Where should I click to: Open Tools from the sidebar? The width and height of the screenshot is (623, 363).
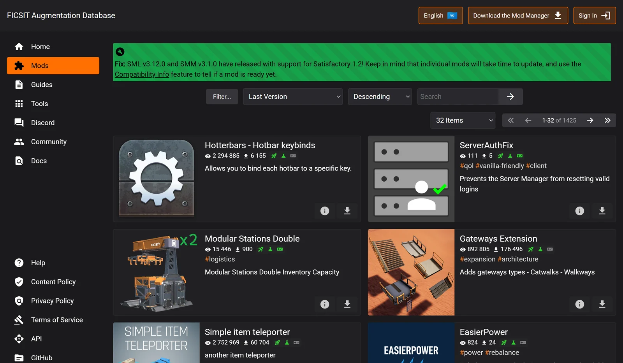pyautogui.click(x=53, y=104)
